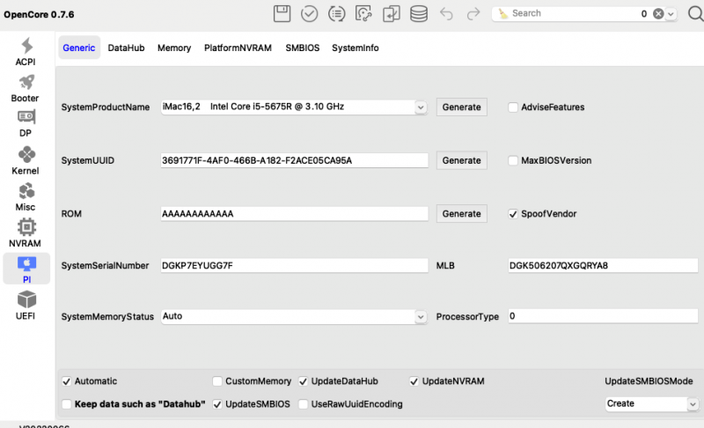Click the magnifier search icon
Viewport: 704px width, 428px height.
tap(695, 13)
